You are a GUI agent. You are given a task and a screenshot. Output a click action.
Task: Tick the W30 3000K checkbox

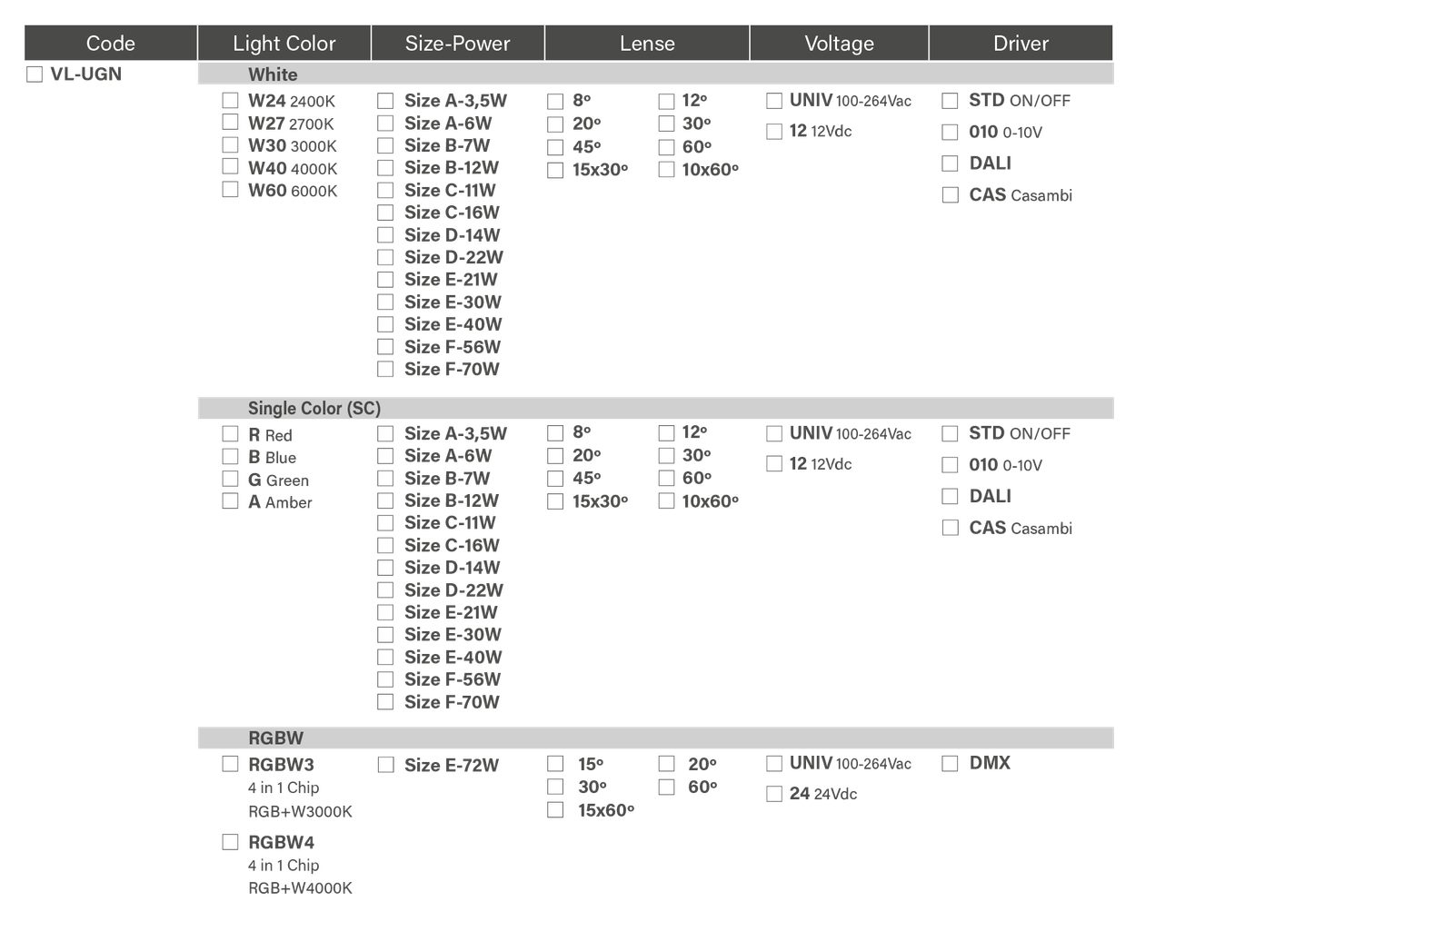point(231,145)
